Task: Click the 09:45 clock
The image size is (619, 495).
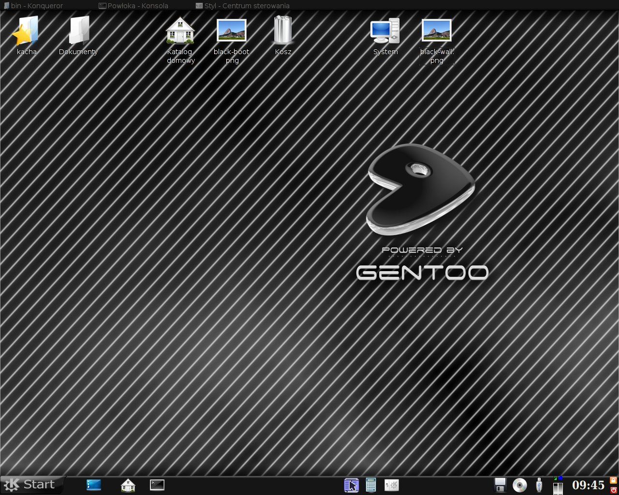Action: [x=589, y=485]
